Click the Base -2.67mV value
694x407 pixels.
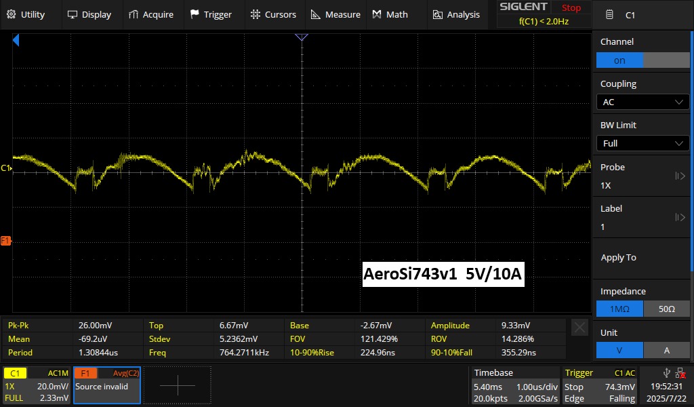pyautogui.click(x=376, y=325)
